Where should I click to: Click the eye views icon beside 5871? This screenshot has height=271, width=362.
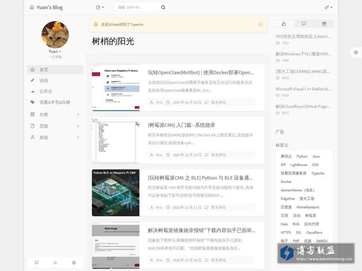click(278, 113)
